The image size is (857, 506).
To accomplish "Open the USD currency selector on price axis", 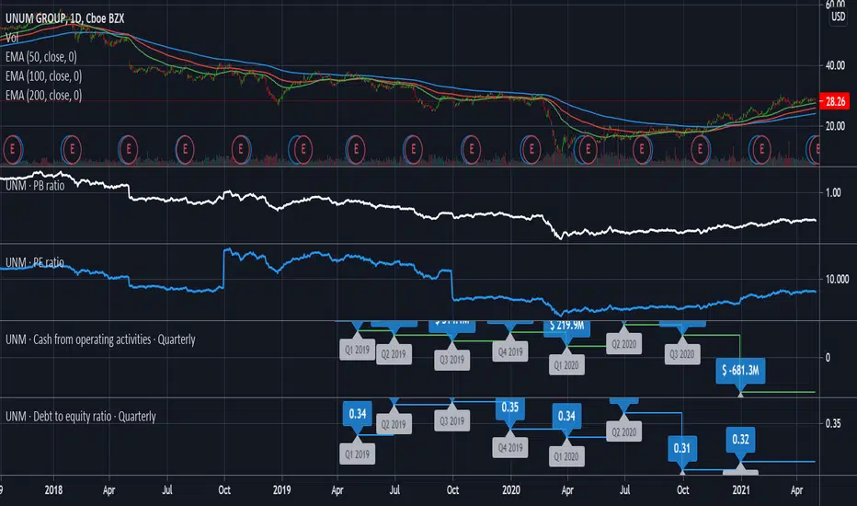I will tap(839, 17).
